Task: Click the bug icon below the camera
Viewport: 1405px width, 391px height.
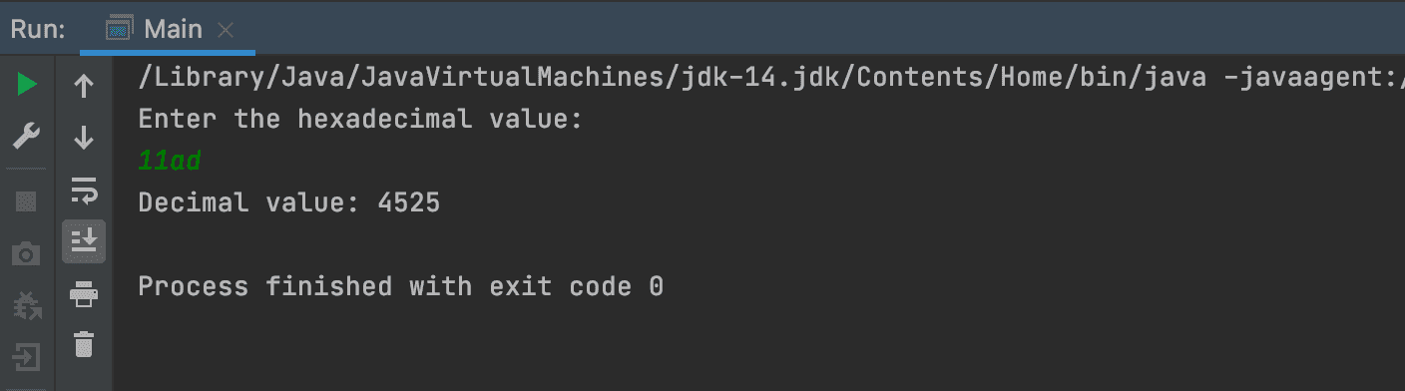Action: (x=27, y=305)
